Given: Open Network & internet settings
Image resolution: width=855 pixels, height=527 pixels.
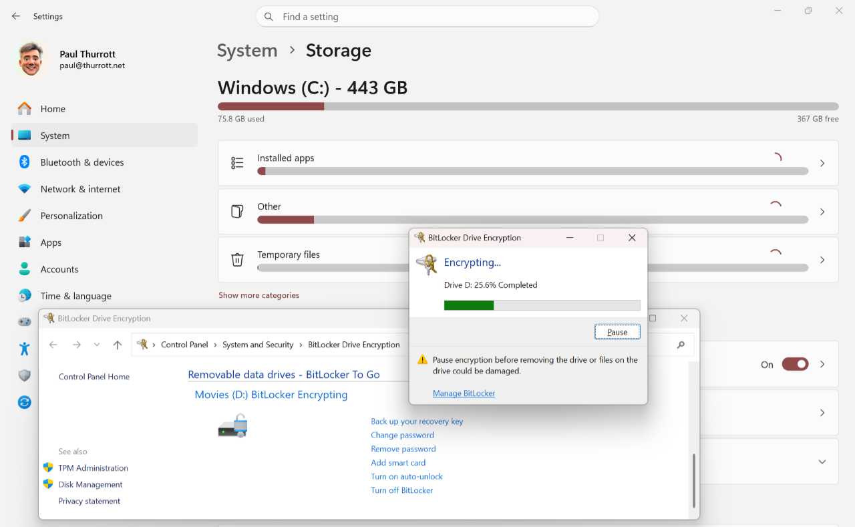Looking at the screenshot, I should tap(104, 189).
